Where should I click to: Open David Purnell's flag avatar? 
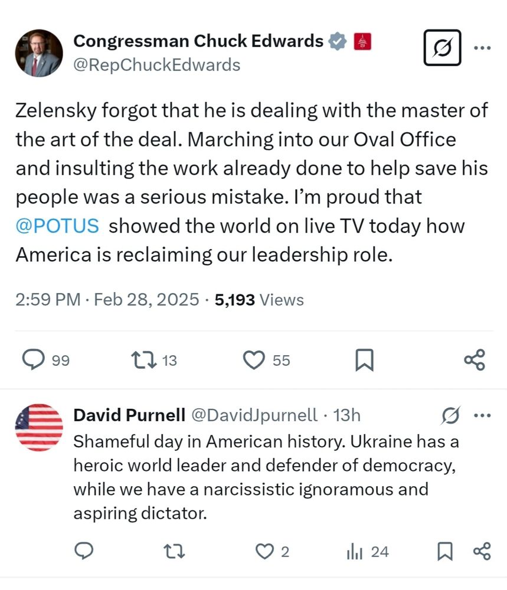(39, 428)
